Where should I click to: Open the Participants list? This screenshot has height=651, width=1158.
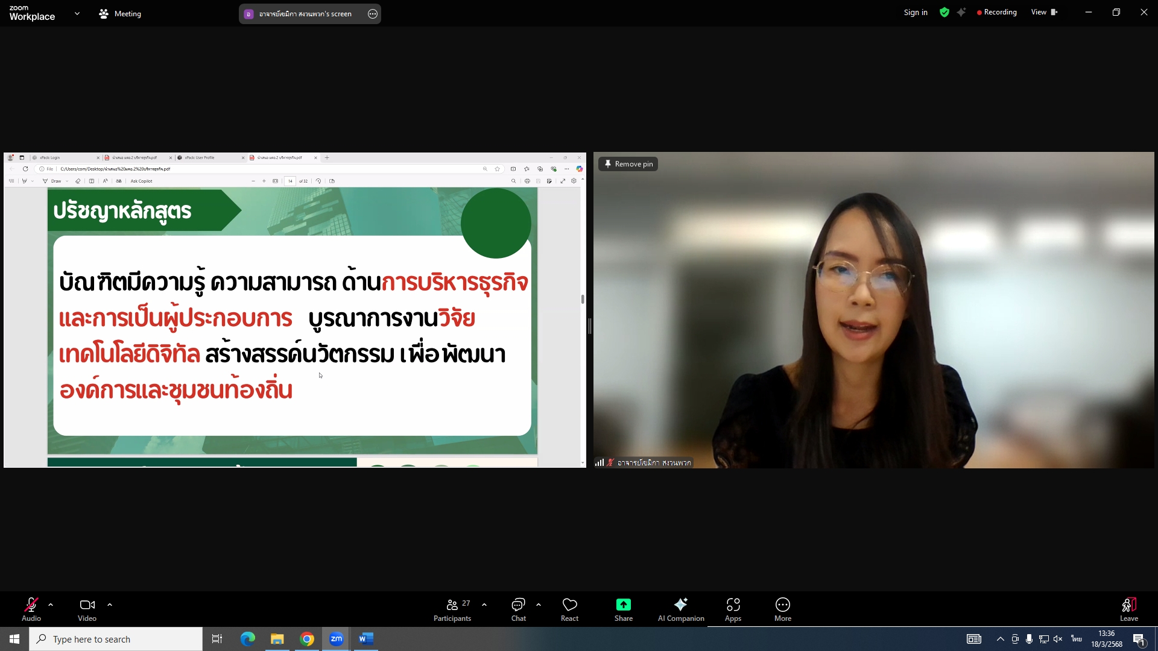click(452, 609)
